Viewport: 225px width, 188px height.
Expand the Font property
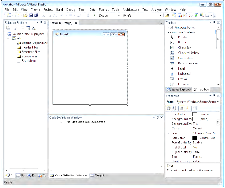point(168,133)
